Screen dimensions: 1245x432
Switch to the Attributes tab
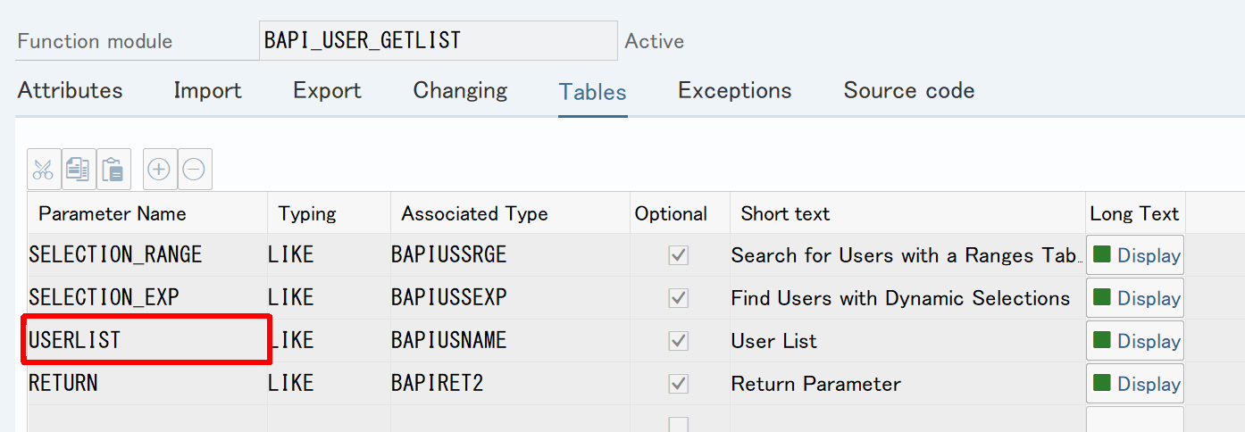click(70, 91)
